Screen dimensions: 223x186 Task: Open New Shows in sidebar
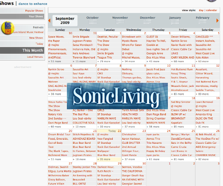pyautogui.click(x=36, y=38)
